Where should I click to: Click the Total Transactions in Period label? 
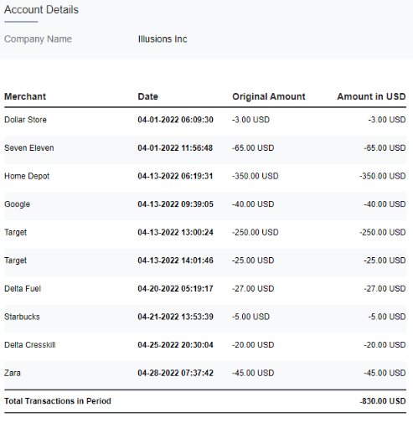(x=58, y=401)
